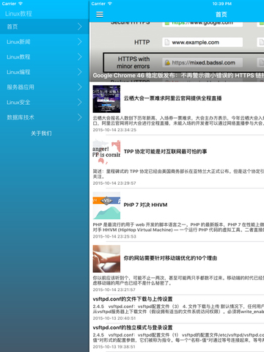Click chevron next to 数据库技术
Screen dimensions: 264x352
pyautogui.click(x=80, y=117)
